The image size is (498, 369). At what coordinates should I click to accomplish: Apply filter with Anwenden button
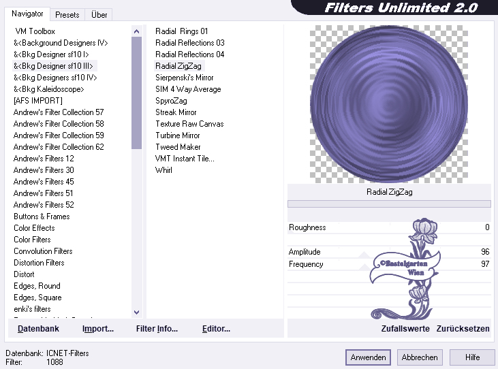click(368, 357)
